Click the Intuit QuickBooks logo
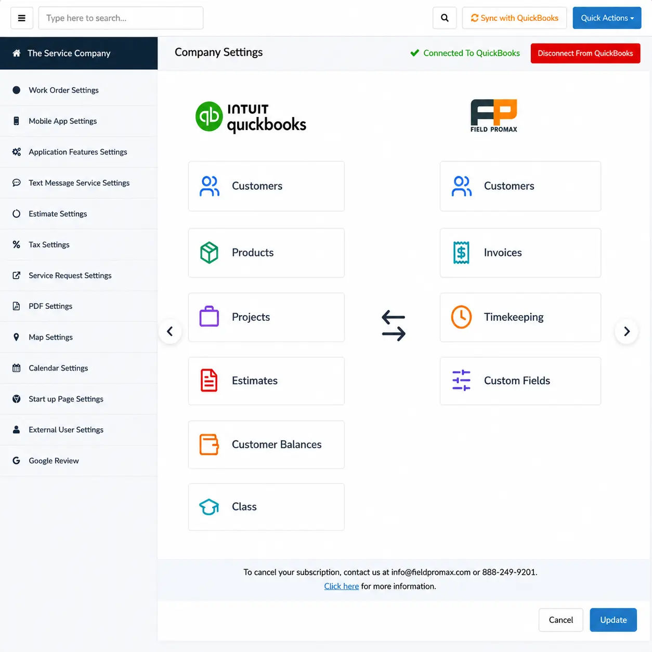Screen dimensions: 652x652 point(251,117)
